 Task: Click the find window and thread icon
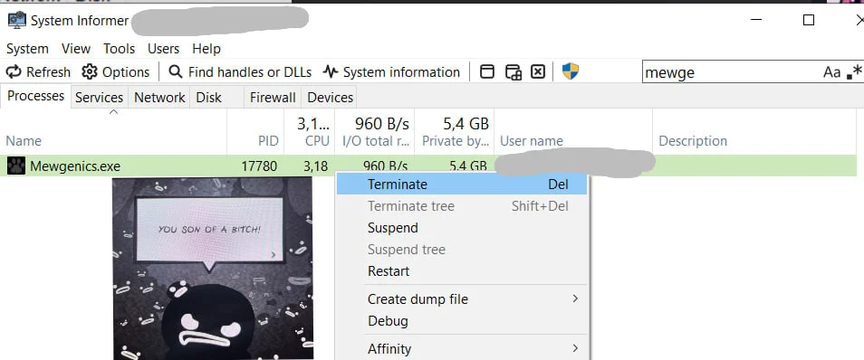pyautogui.click(x=513, y=71)
